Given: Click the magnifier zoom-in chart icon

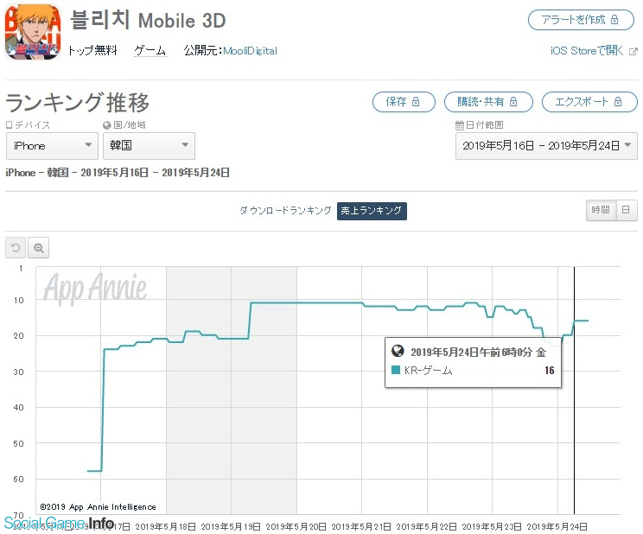Looking at the screenshot, I should tap(39, 248).
